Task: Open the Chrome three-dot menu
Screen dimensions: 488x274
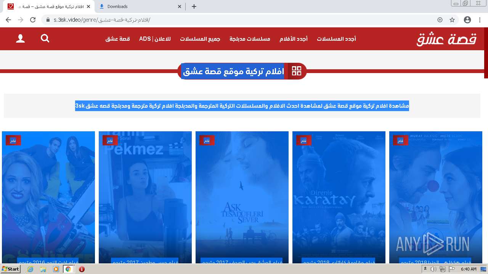Action: [x=480, y=20]
